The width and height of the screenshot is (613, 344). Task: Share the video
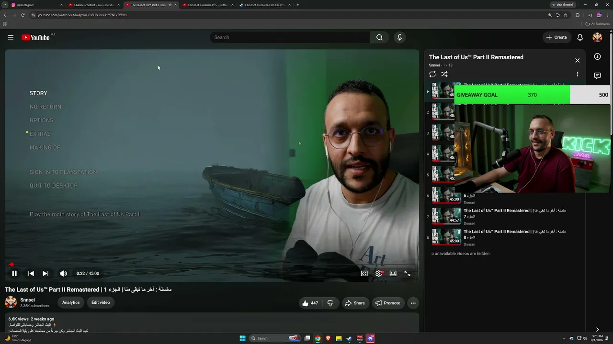point(355,303)
